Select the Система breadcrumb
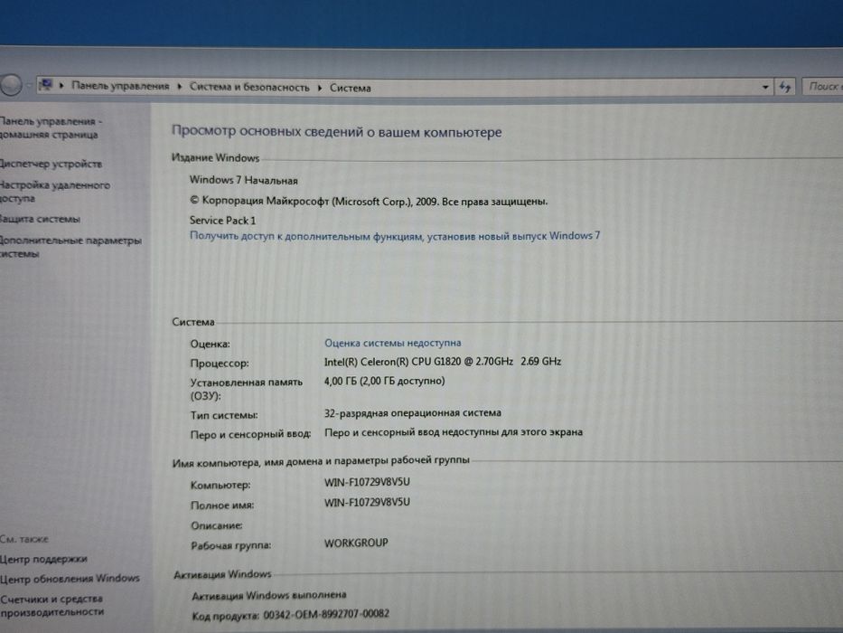 point(350,88)
